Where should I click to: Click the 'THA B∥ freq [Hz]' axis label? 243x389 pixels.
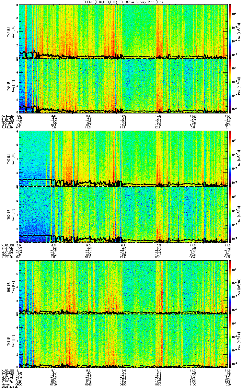11,86
